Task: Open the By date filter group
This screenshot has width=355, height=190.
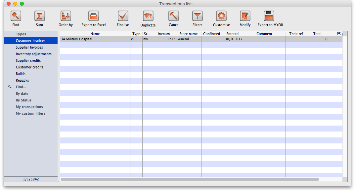Action: [x=22, y=94]
